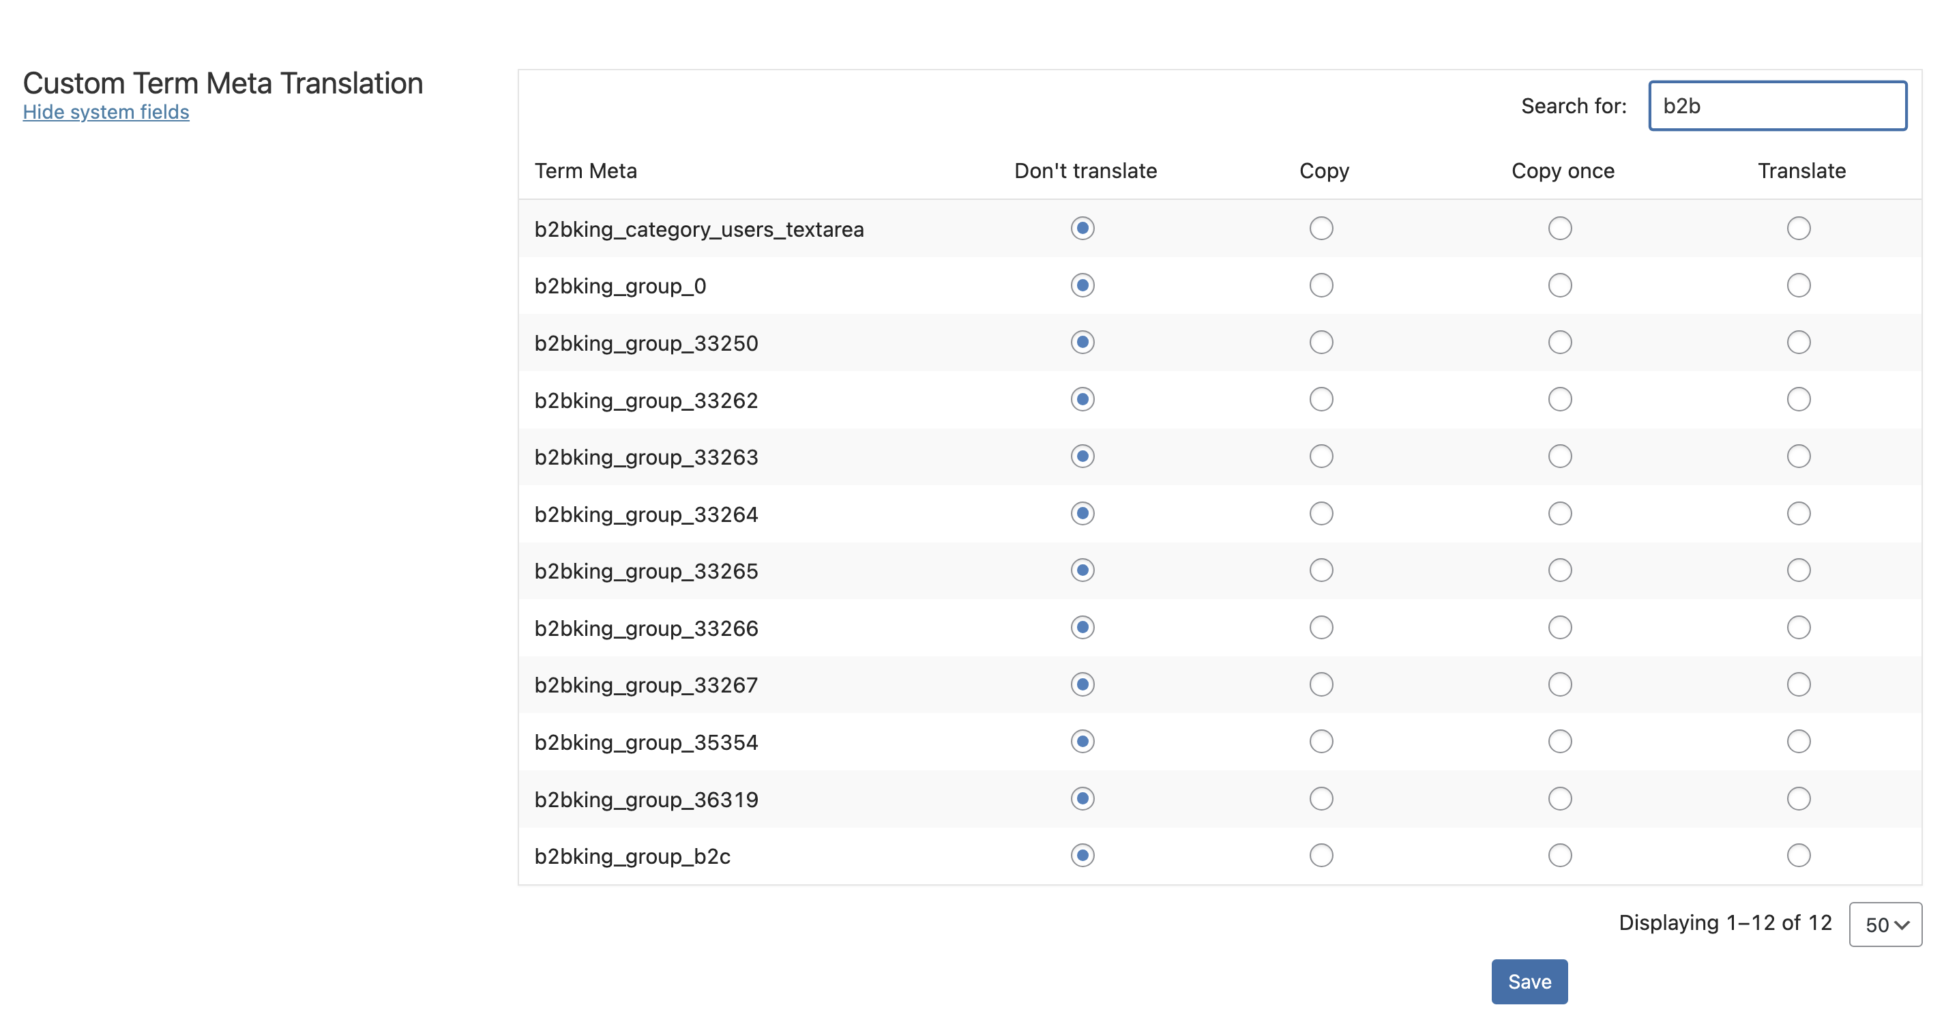Click the Search for input field
The width and height of the screenshot is (1959, 1033).
[1778, 106]
